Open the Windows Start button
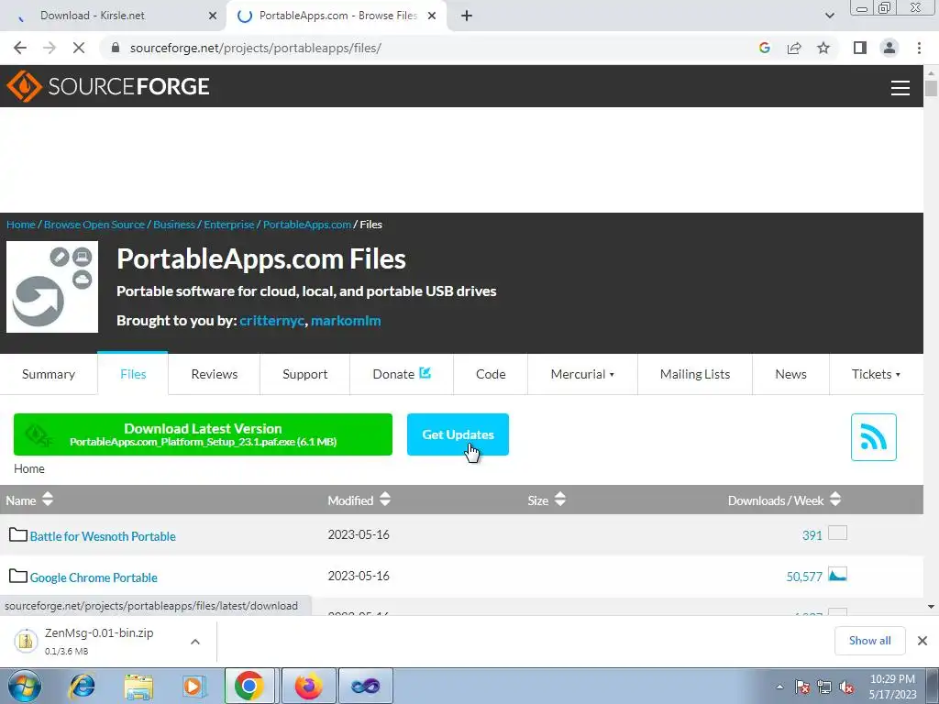The width and height of the screenshot is (939, 704). pos(24,686)
